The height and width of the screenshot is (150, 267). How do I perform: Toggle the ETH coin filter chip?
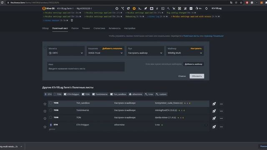(x=48, y=94)
